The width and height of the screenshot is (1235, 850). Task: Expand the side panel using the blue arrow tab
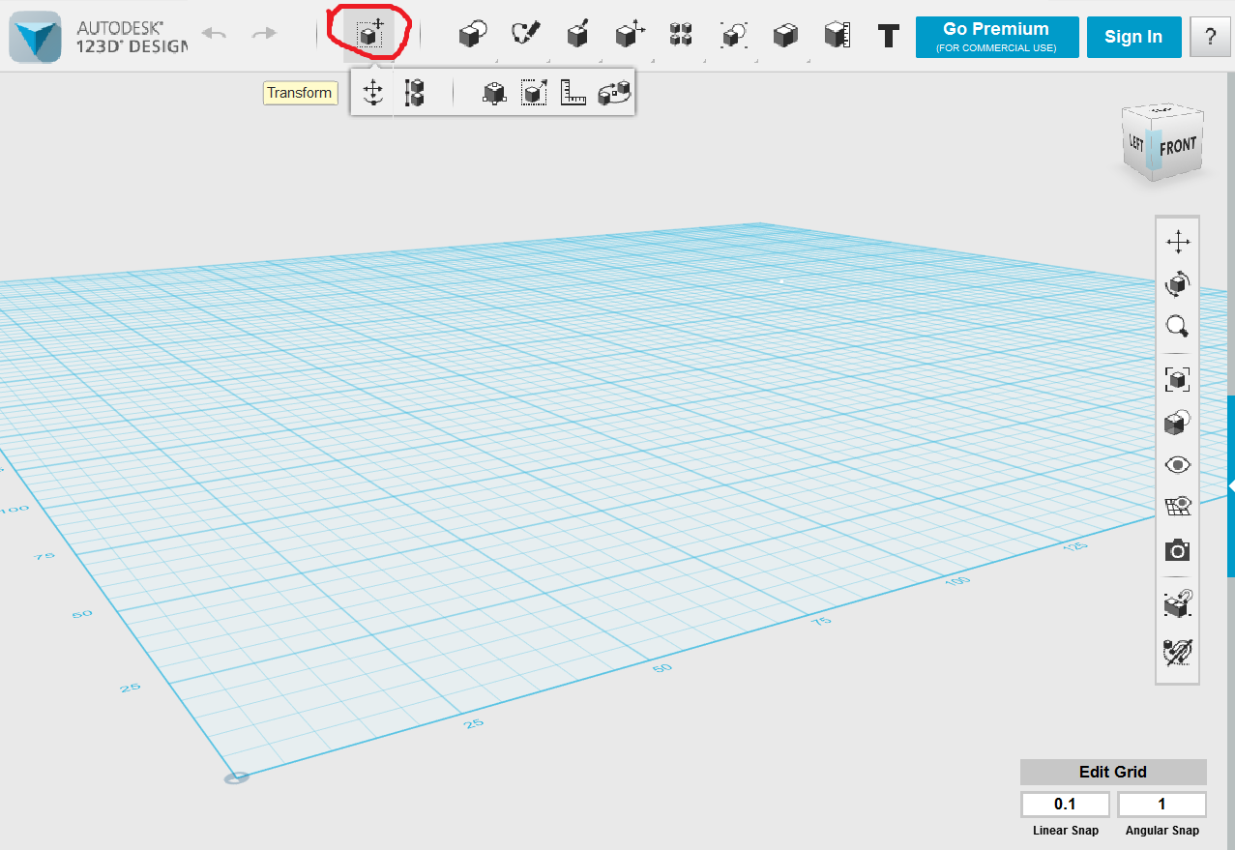coord(1231,486)
